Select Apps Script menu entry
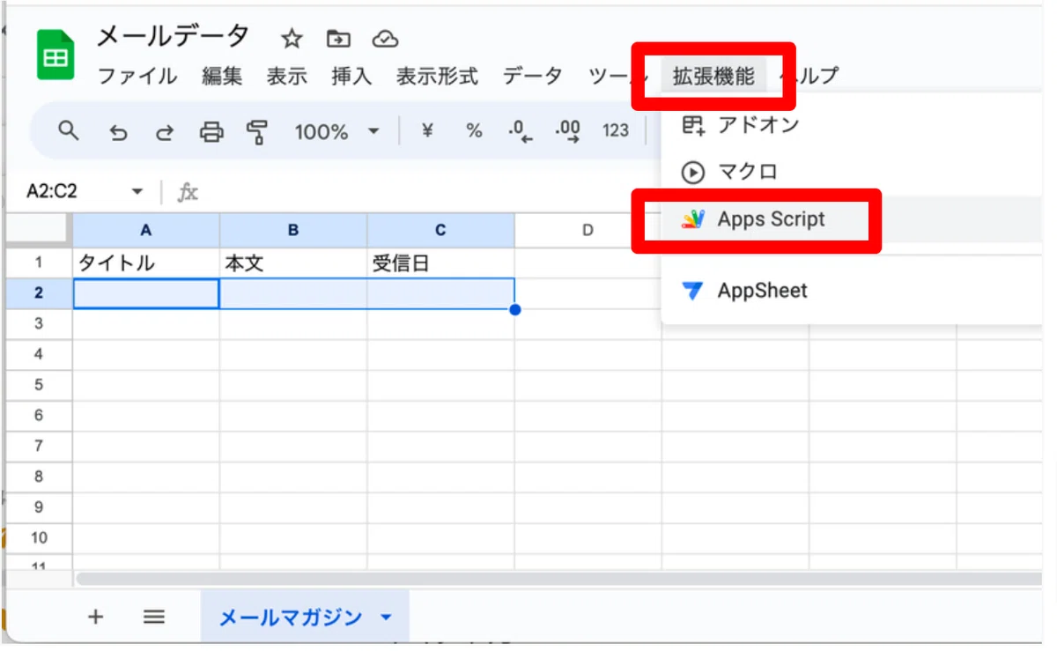 coord(851,219)
